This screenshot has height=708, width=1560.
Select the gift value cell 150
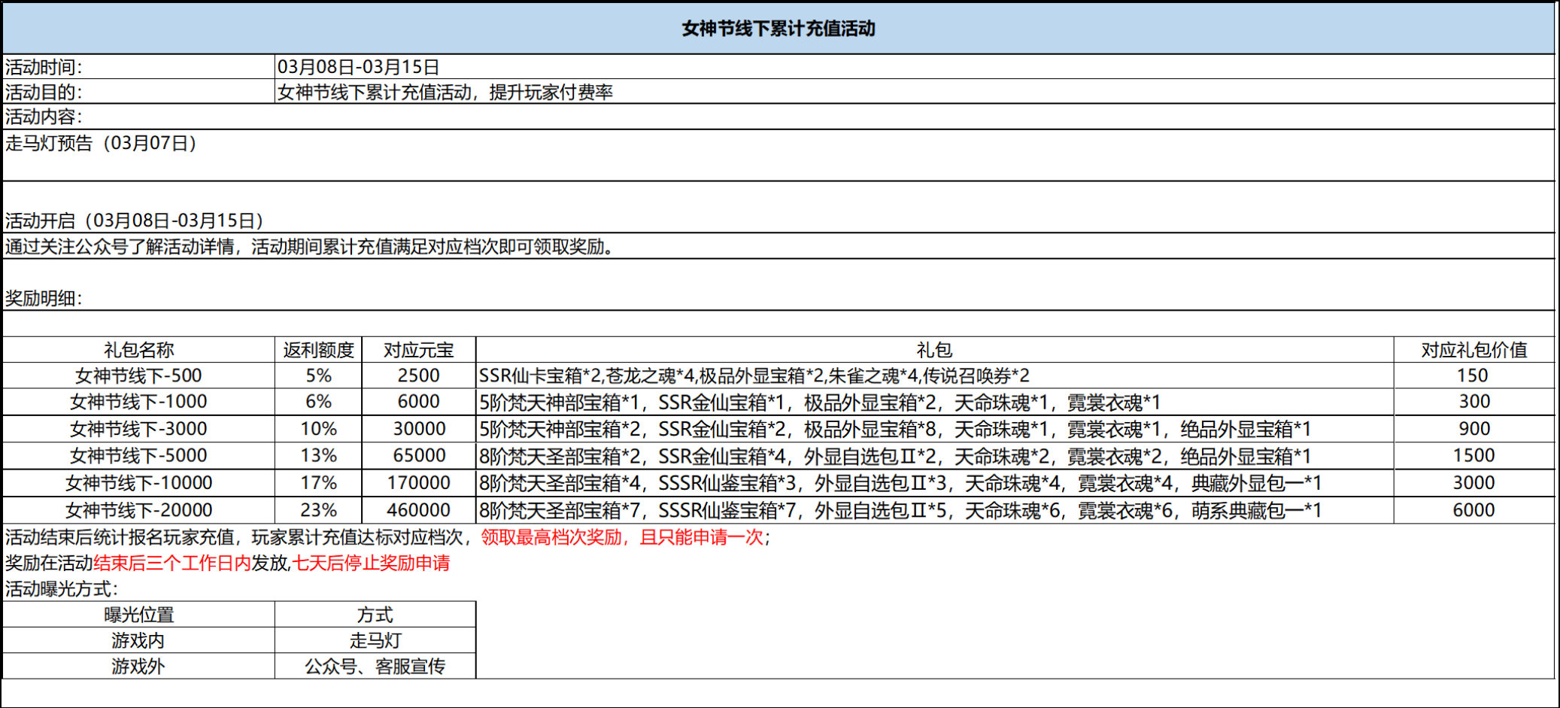pos(1474,375)
